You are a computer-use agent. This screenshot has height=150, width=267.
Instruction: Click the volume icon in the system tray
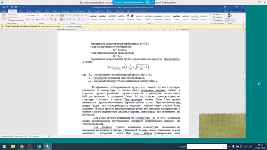pyautogui.click(x=246, y=146)
